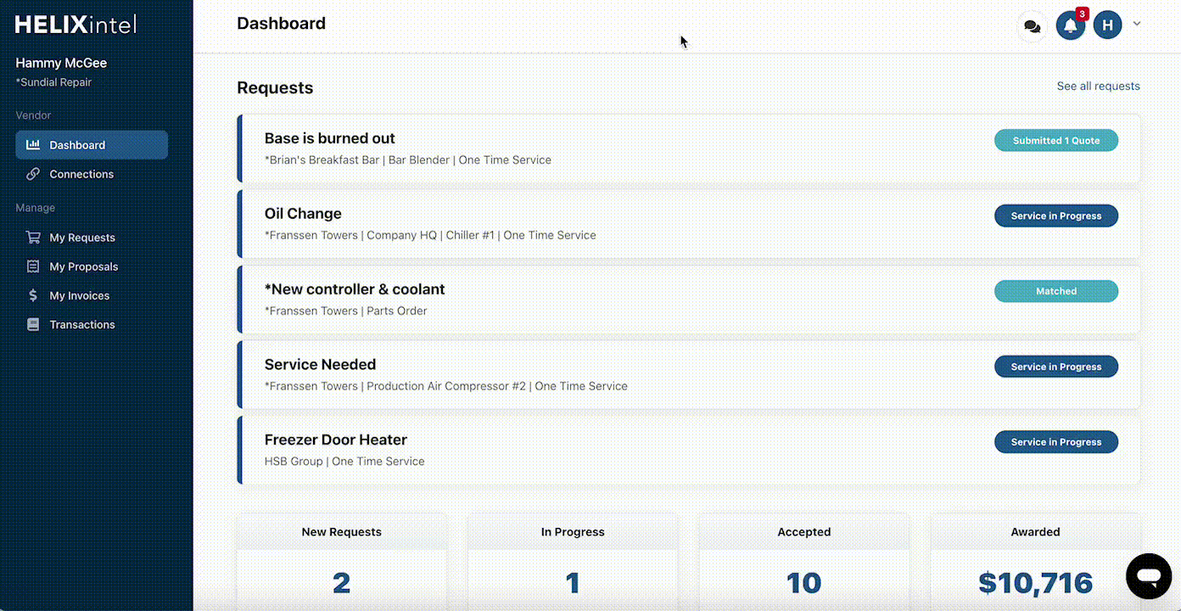Click the My Requests cart icon
This screenshot has height=611, width=1181.
(x=33, y=238)
